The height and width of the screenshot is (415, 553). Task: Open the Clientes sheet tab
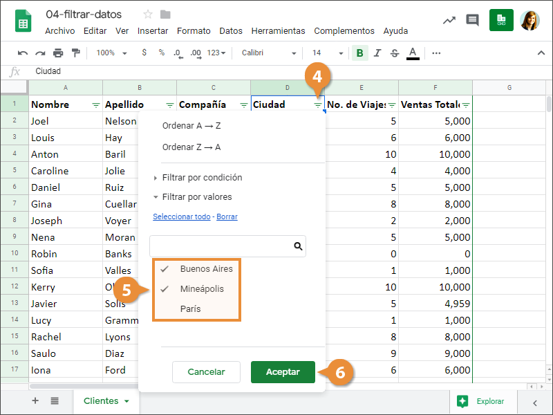click(106, 401)
